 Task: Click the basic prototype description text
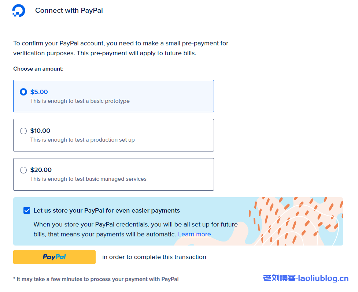point(80,101)
